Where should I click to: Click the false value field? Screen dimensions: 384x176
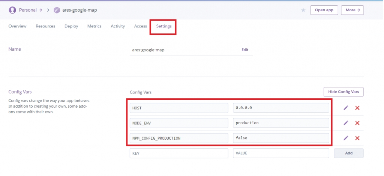click(281, 138)
